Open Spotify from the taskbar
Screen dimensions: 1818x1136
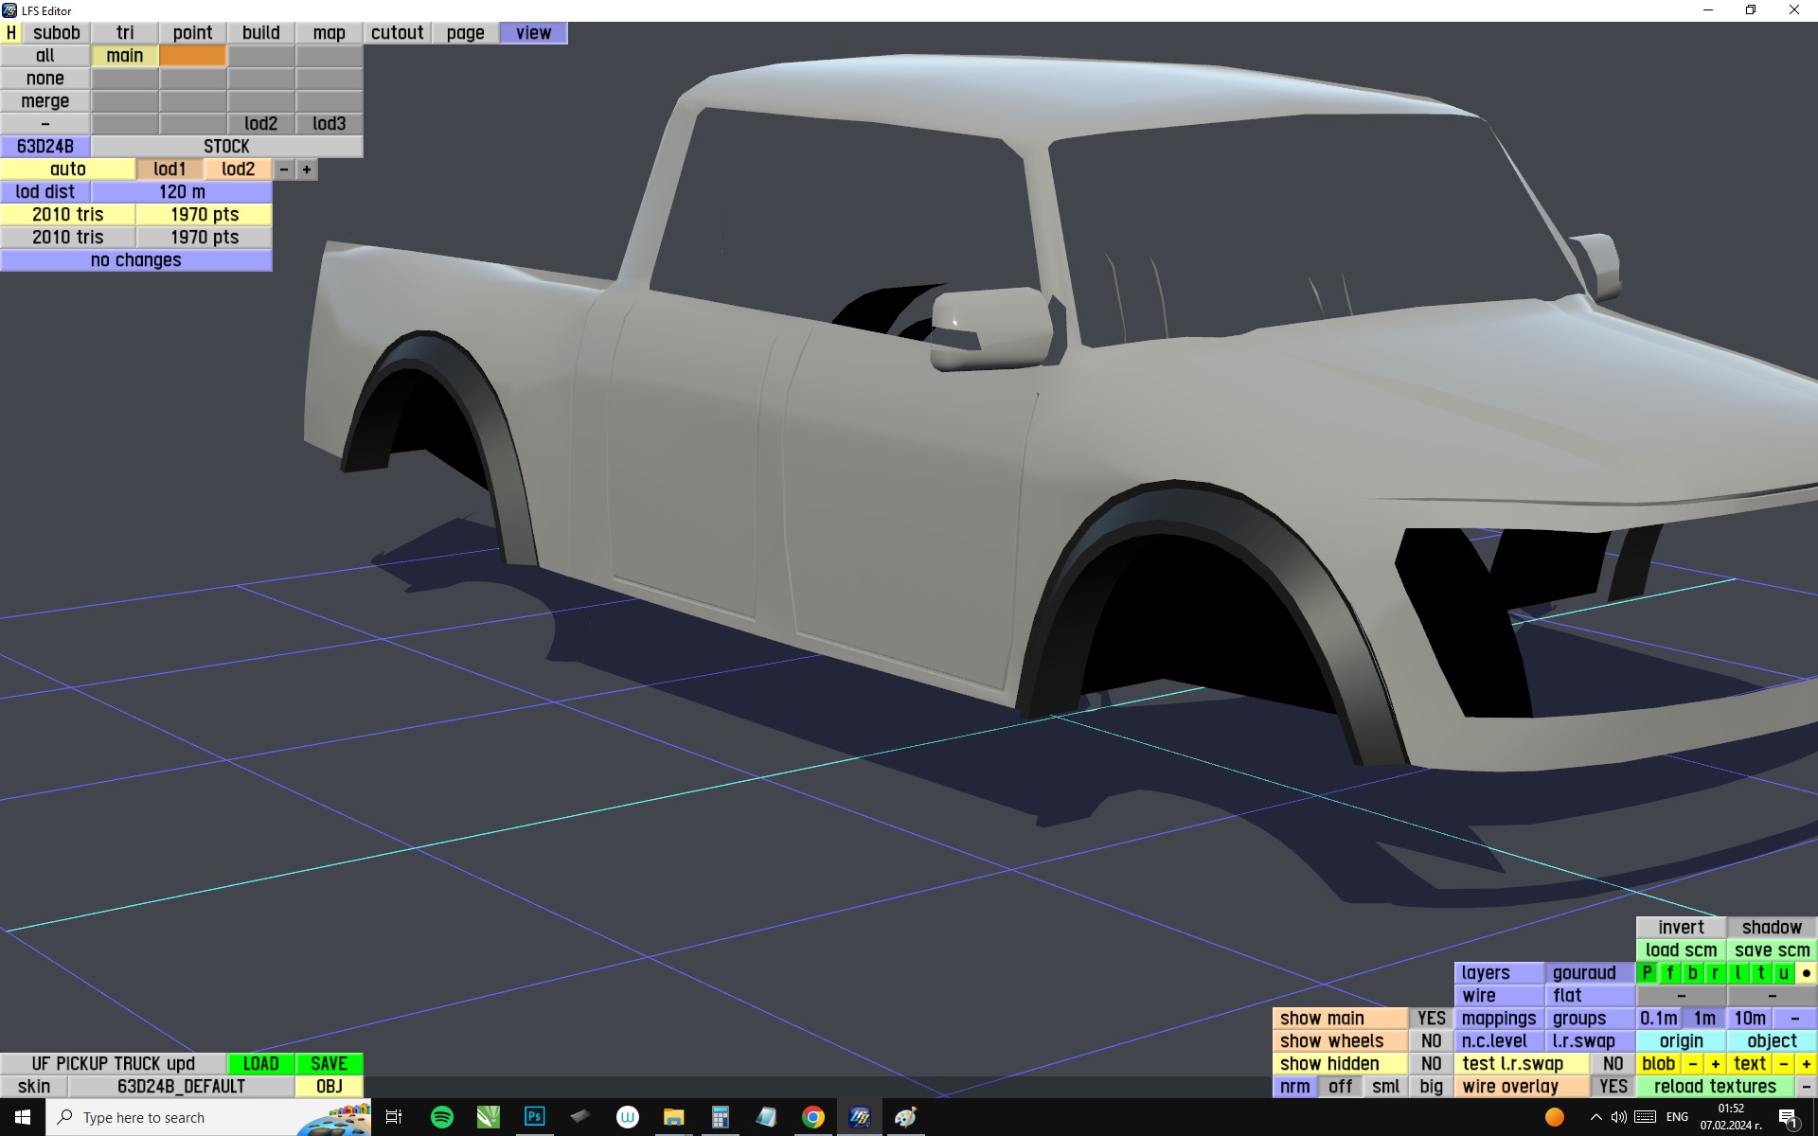441,1117
